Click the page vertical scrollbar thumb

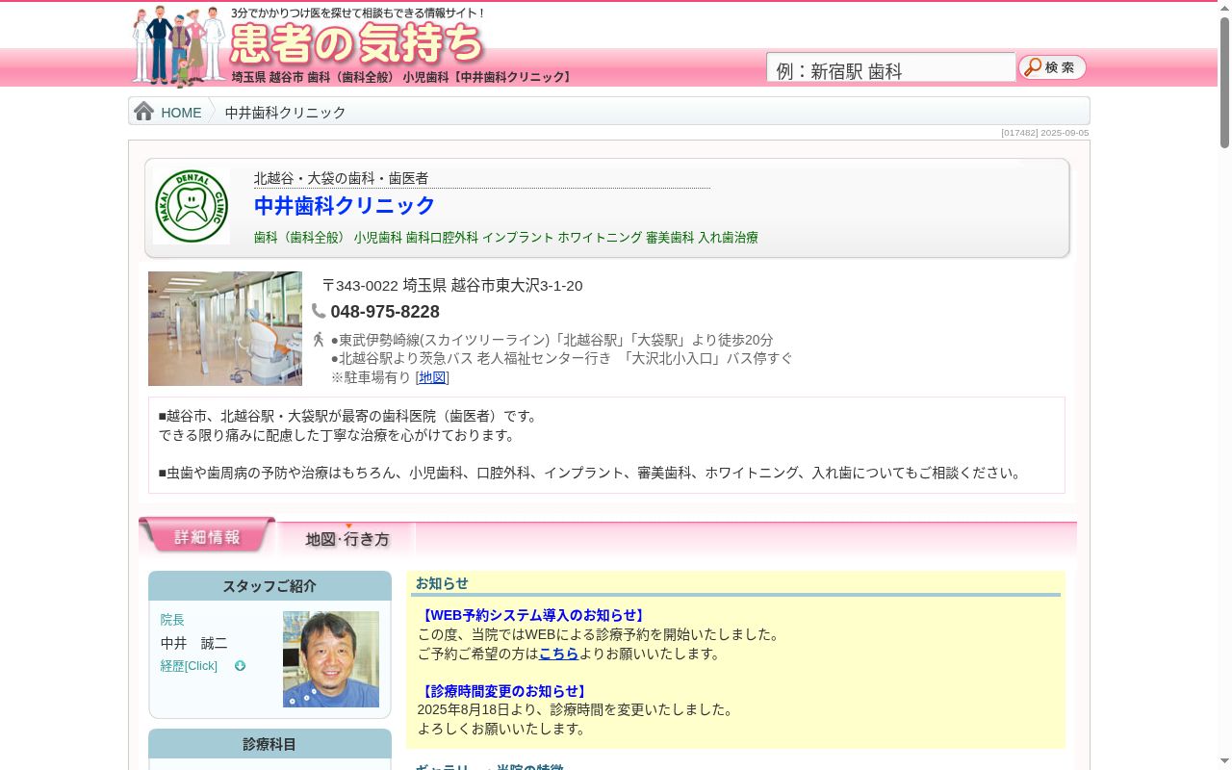[x=1224, y=82]
